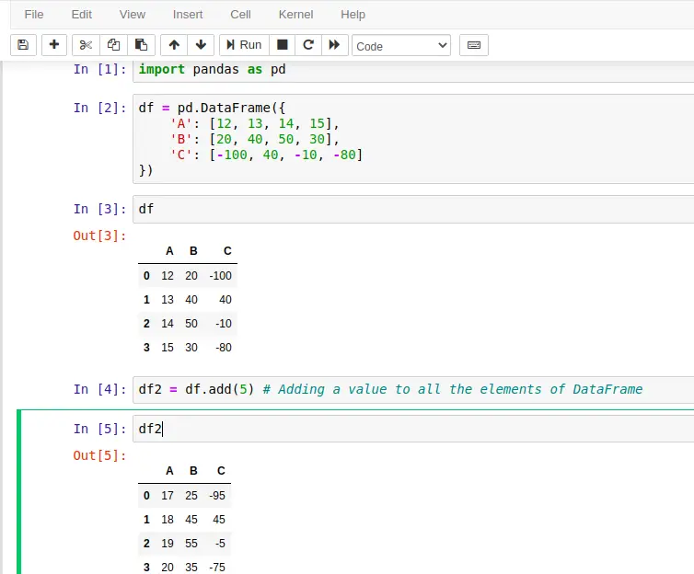Click into the df2 input cell

[414, 429]
